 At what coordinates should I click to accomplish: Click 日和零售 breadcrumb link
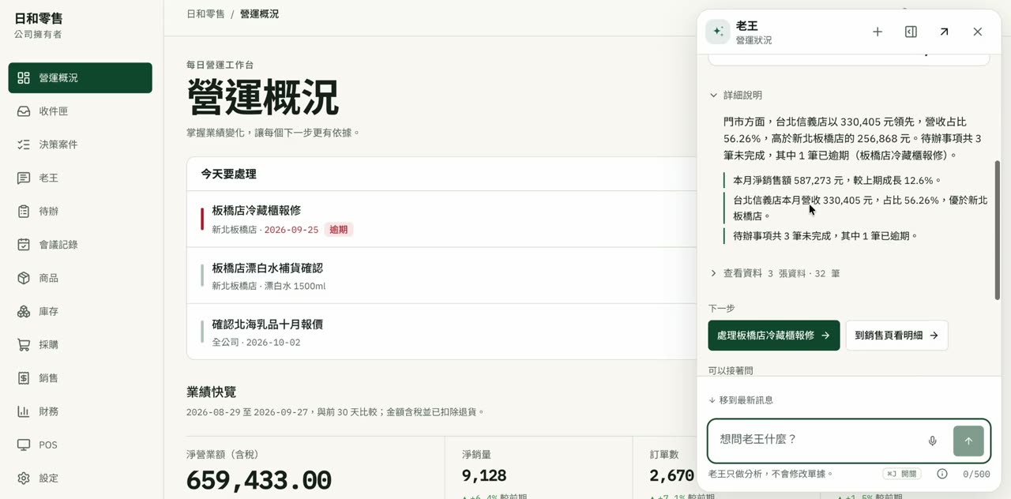point(205,14)
